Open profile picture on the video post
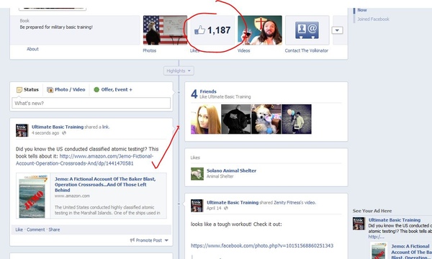The width and height of the screenshot is (432, 259). point(197,206)
